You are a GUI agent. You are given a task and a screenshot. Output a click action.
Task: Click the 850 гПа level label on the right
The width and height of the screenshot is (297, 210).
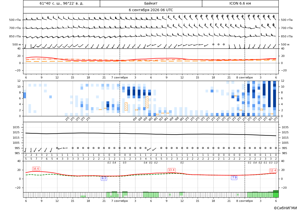287,36
